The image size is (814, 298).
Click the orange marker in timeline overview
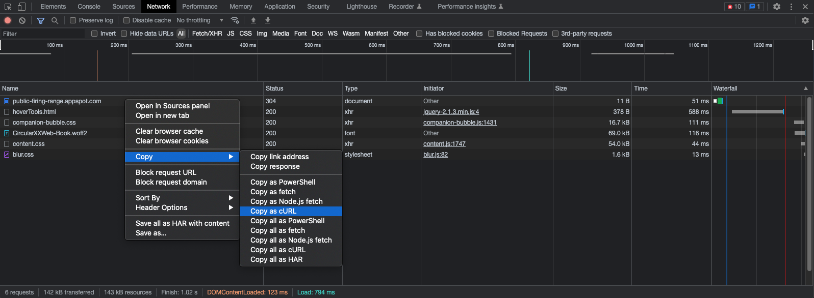97,65
